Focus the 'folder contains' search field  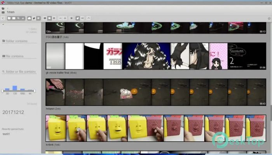pos(19,41)
